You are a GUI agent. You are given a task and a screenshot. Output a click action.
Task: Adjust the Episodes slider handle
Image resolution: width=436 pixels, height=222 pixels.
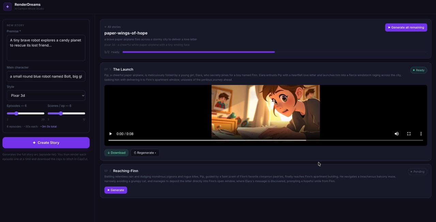coord(16,113)
